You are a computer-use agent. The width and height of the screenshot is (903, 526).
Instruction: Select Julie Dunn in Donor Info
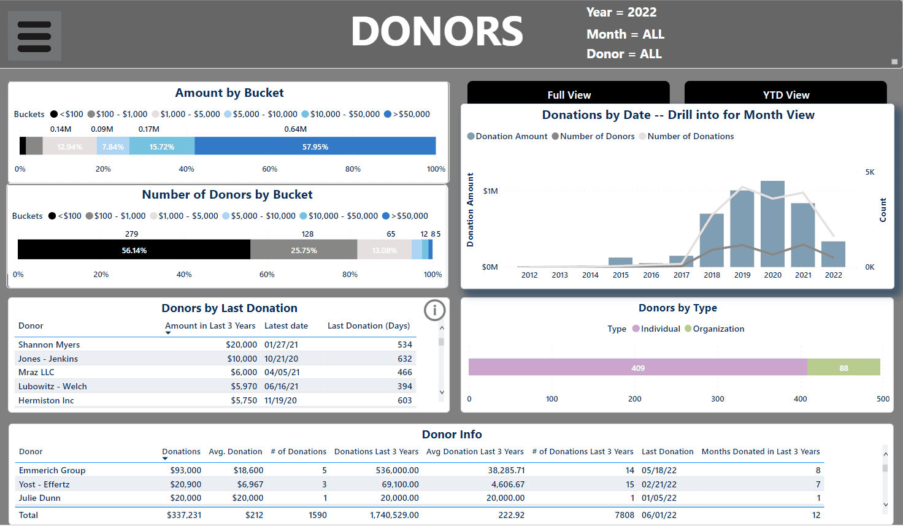40,498
